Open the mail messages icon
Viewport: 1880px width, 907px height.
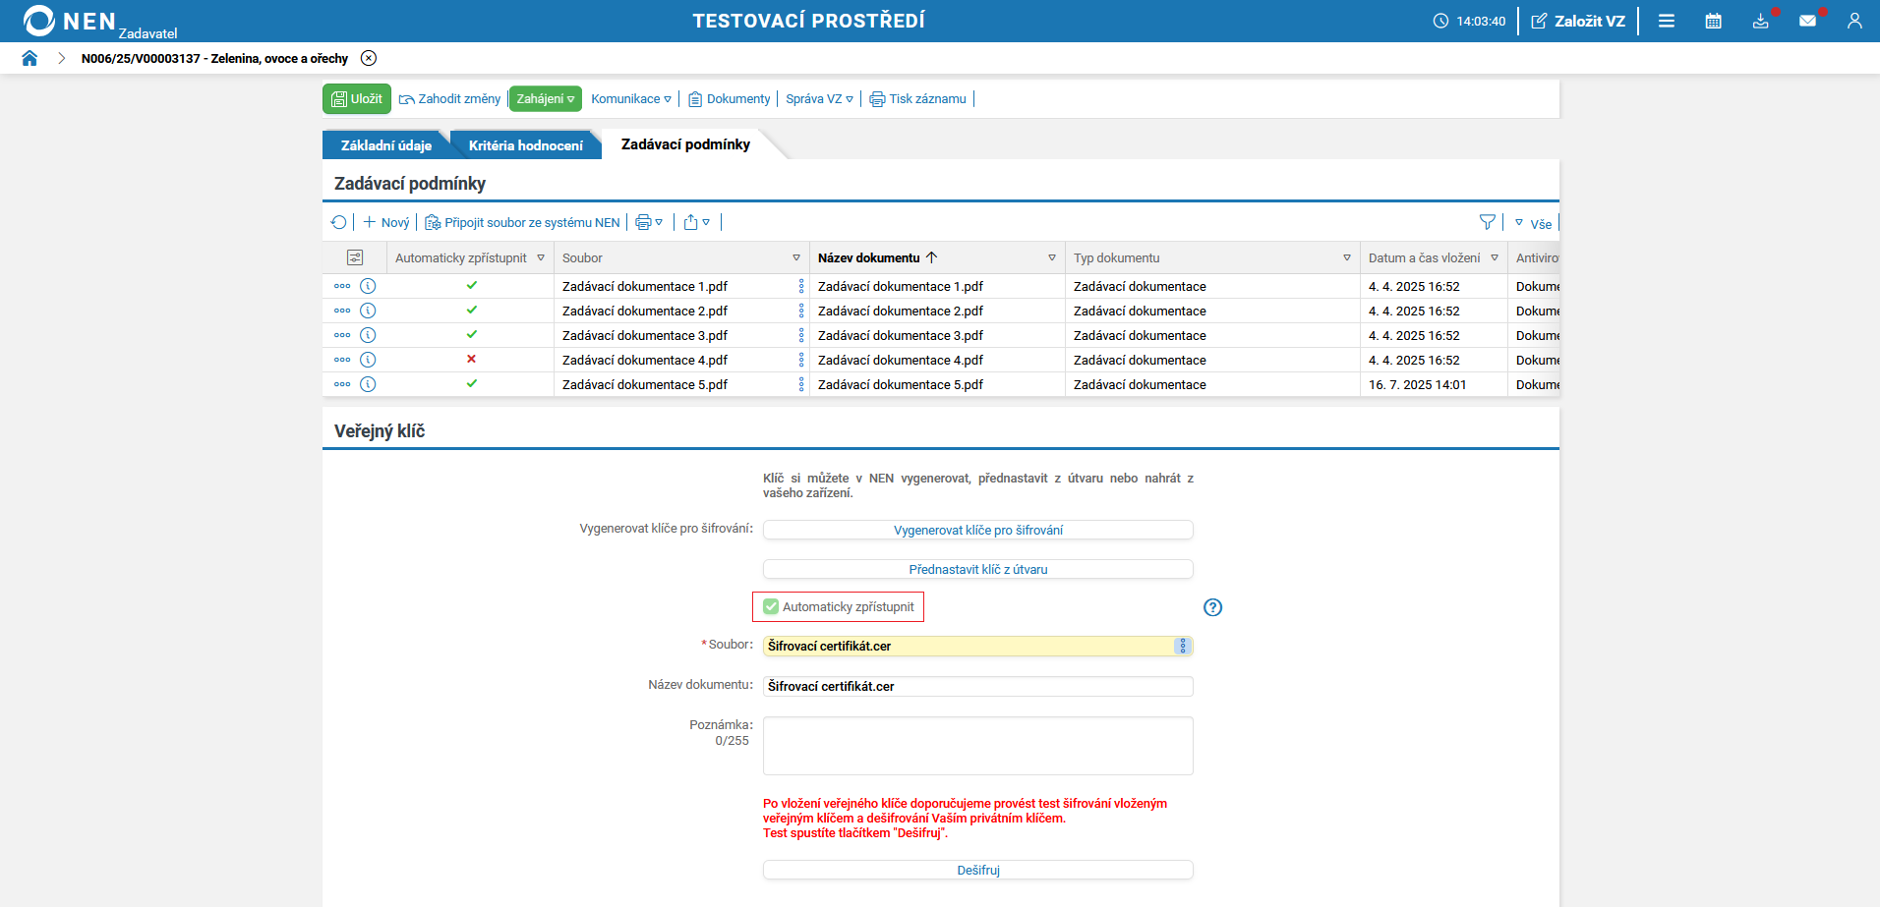1807,21
